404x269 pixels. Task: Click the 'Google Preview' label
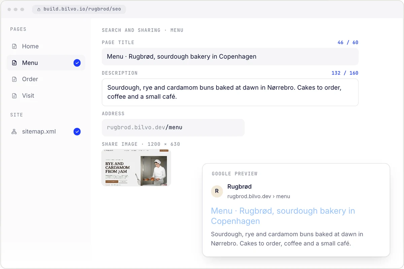(x=235, y=174)
